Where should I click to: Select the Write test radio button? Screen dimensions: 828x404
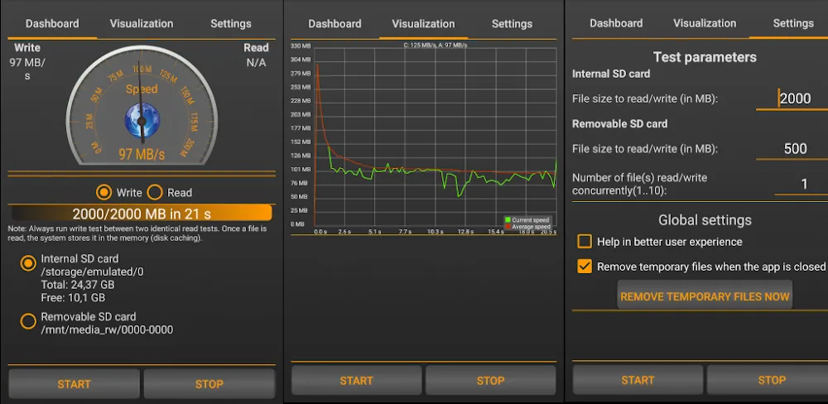[x=104, y=193]
